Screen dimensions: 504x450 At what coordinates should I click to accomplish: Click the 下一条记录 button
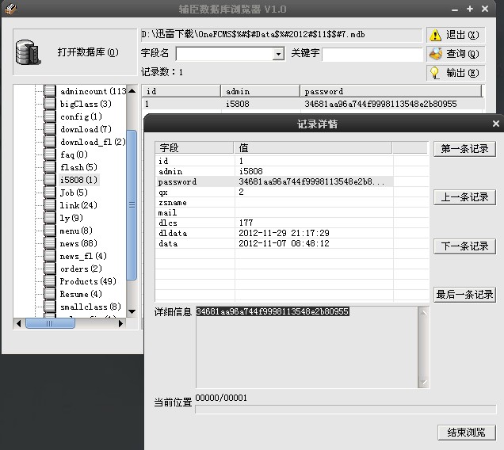click(x=464, y=246)
